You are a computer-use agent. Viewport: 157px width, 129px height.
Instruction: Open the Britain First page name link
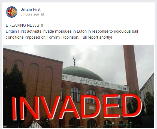pos(31,9)
